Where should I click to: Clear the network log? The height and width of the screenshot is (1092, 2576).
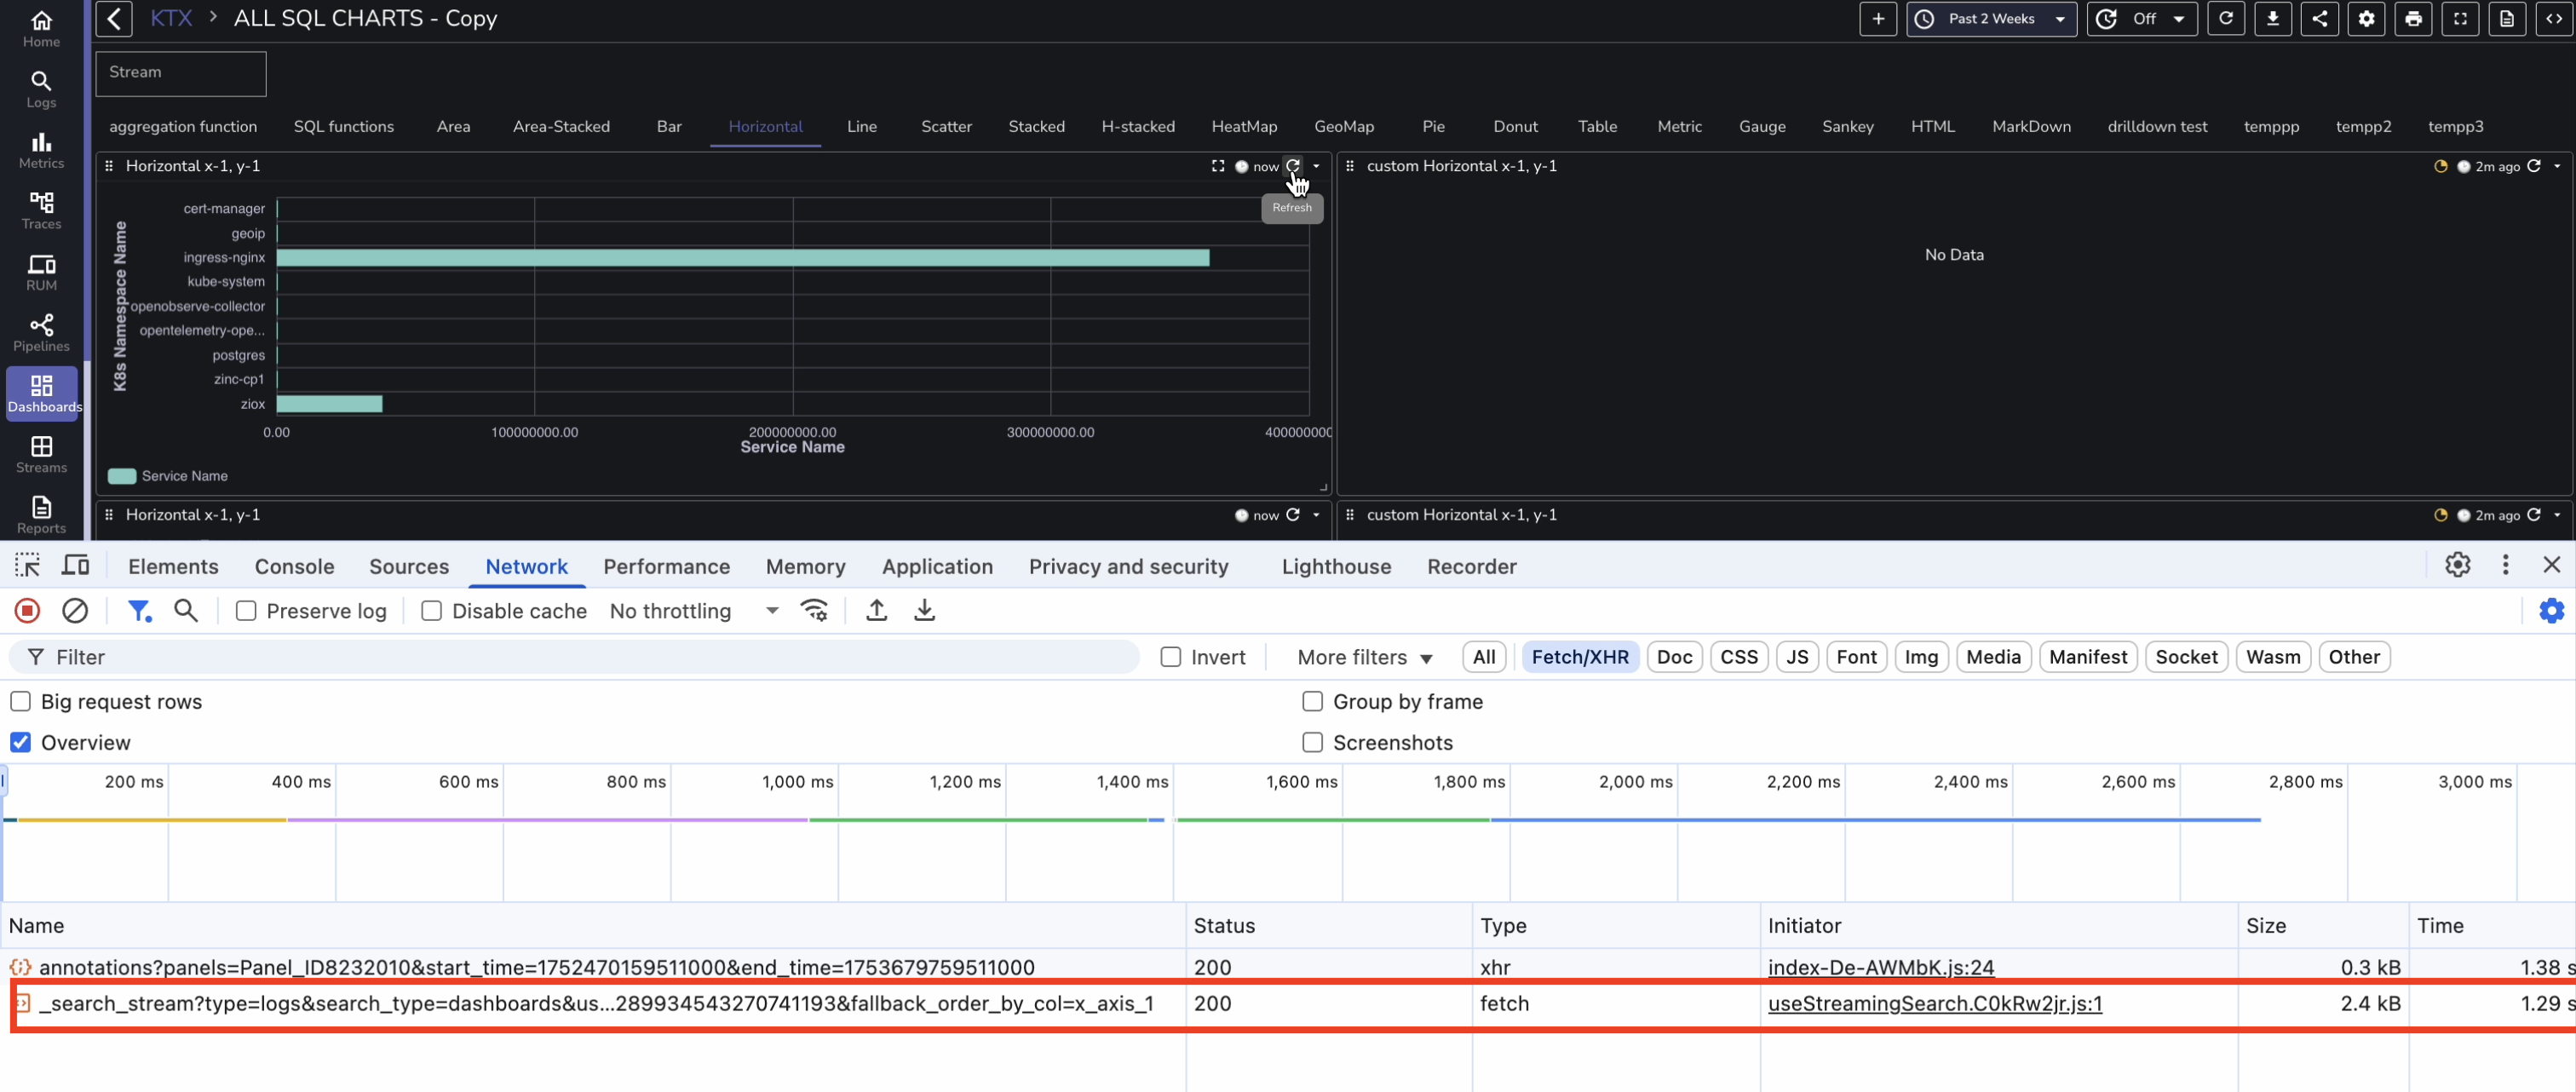pos(75,611)
